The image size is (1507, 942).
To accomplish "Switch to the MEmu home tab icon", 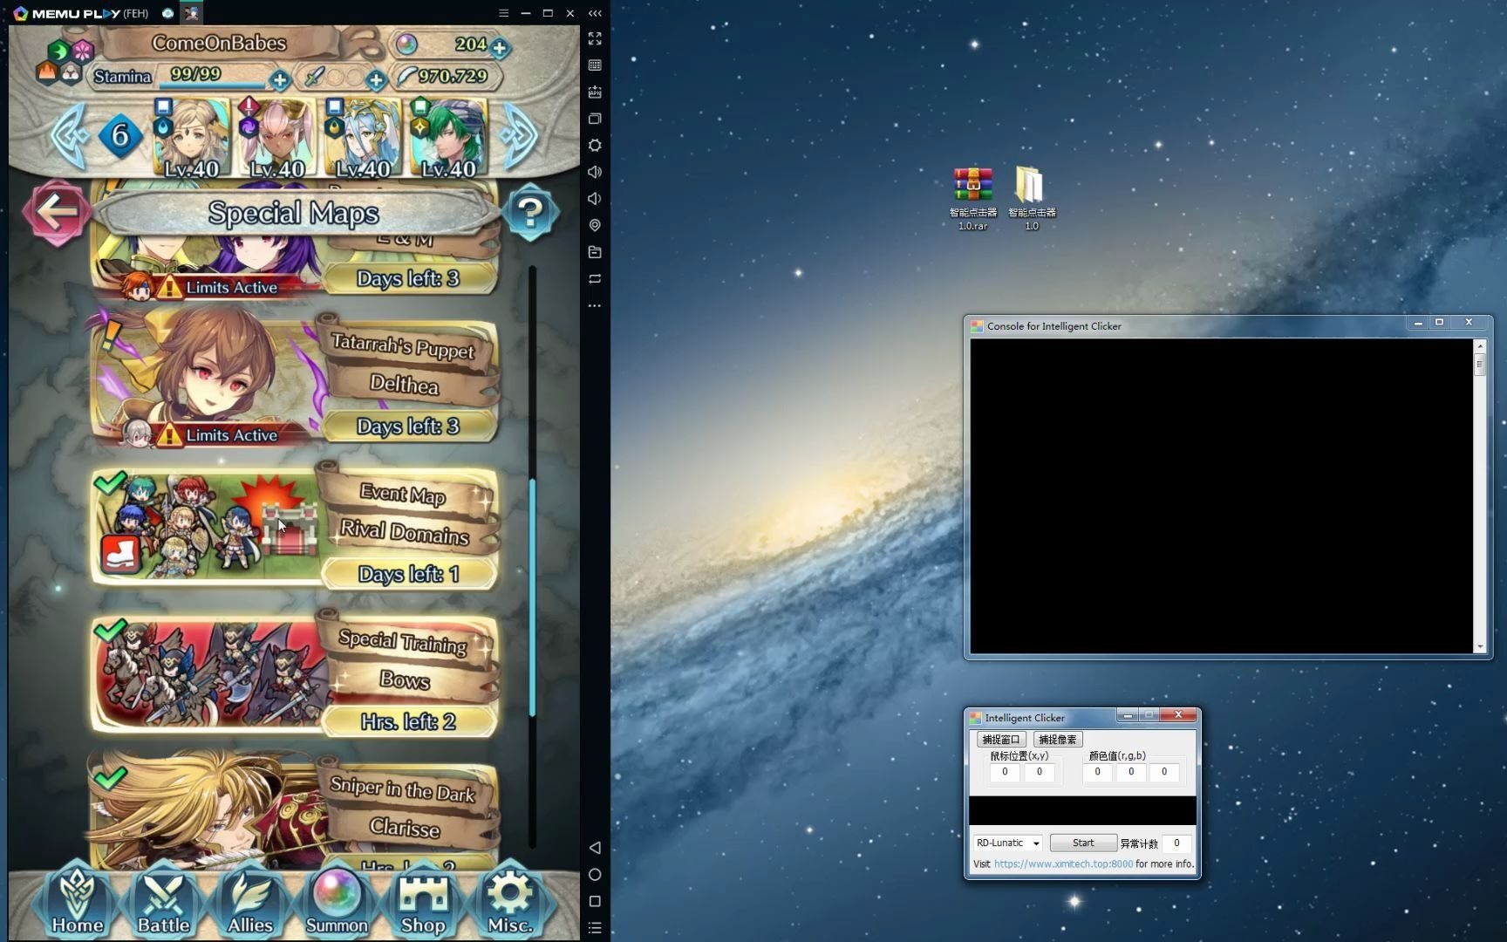I will [x=167, y=13].
